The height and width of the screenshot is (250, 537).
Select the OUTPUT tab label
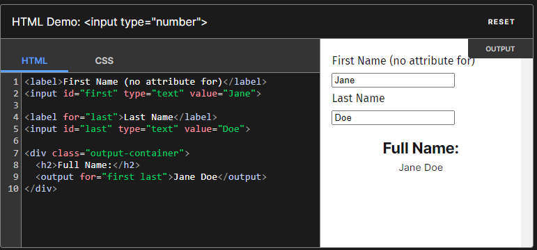tap(500, 49)
